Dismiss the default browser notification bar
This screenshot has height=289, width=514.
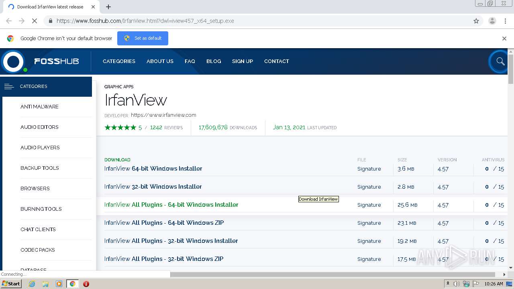(x=504, y=39)
